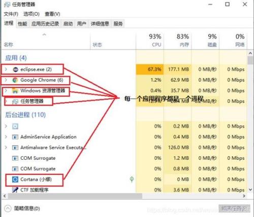Sort by the 83% 内存 column header
Image resolution: width=254 pixels, height=217 pixels.
(177, 41)
